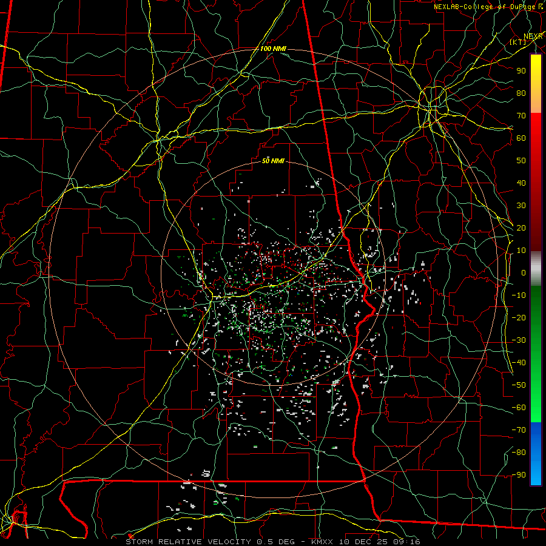The width and height of the screenshot is (546, 546).
Task: Click the 70 knot scale label
Action: [x=521, y=116]
